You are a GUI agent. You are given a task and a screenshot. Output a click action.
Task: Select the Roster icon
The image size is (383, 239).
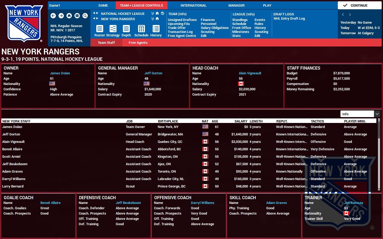[x=99, y=29]
